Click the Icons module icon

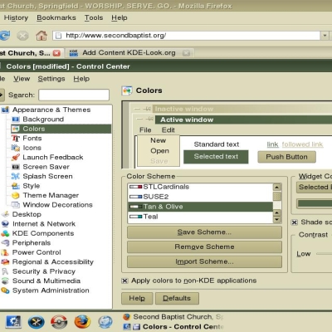coord(16,148)
